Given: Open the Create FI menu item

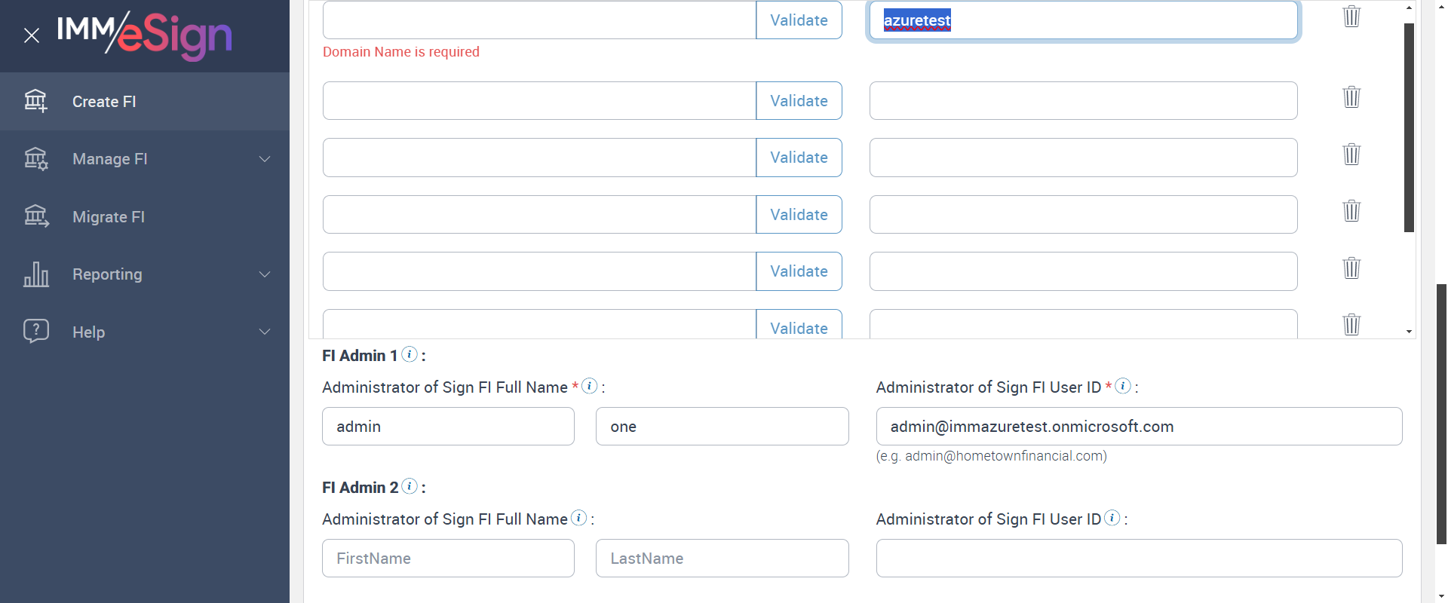Looking at the screenshot, I should coord(104,102).
